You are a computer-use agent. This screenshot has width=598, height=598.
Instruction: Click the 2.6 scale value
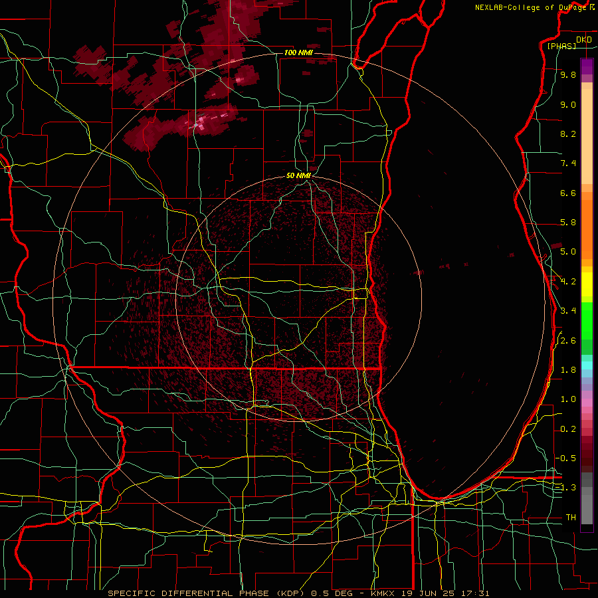tap(568, 340)
